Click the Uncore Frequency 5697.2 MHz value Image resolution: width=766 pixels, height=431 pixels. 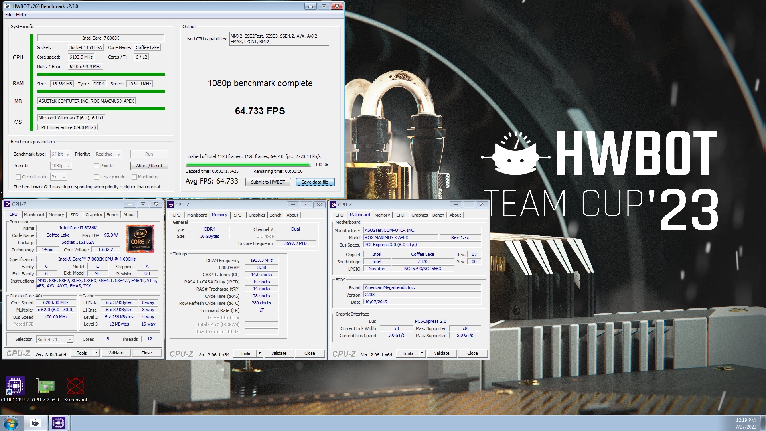click(296, 243)
